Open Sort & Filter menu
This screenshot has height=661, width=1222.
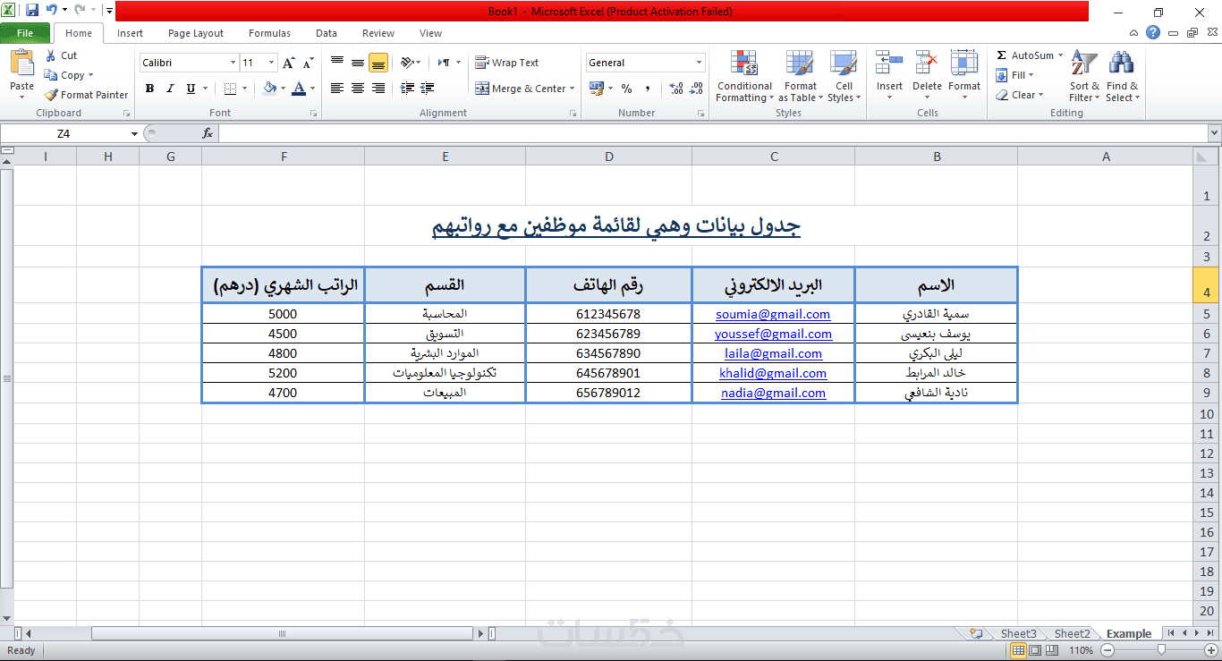[x=1084, y=76]
